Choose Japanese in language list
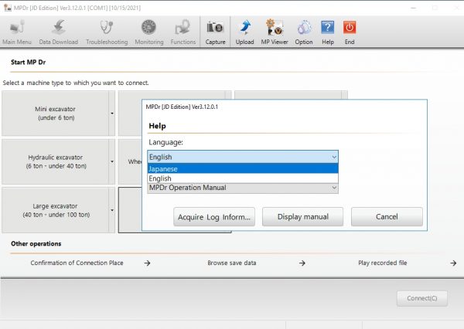Screen dimensions: 464x329 pyautogui.click(x=243, y=168)
